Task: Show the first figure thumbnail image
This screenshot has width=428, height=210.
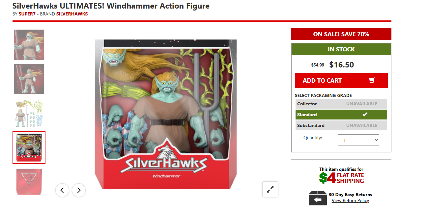Action: 29,45
